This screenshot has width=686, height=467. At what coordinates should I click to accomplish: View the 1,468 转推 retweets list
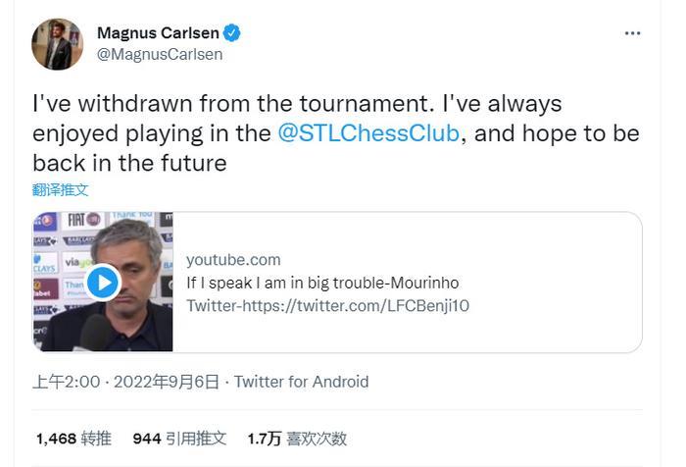73,439
